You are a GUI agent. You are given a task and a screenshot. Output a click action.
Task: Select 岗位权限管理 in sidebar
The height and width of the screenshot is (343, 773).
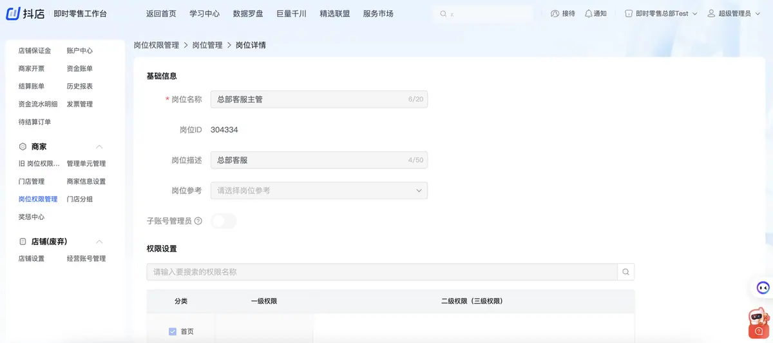[x=38, y=199]
